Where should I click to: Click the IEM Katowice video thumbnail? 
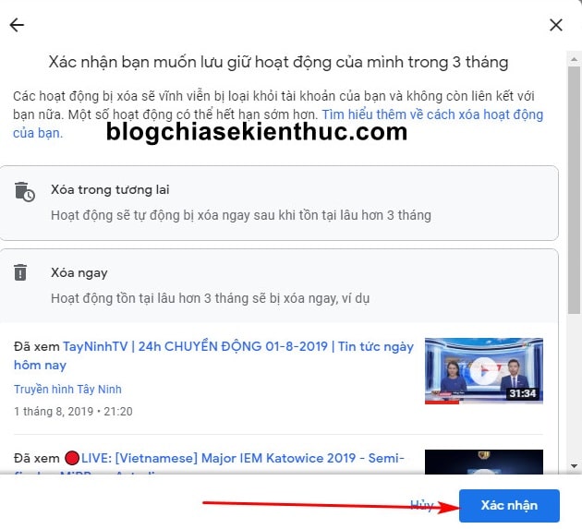click(484, 462)
